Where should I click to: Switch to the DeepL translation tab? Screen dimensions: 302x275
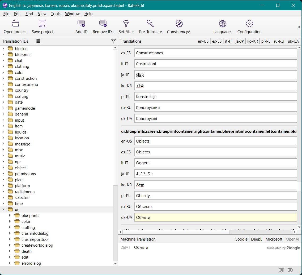pyautogui.click(x=256, y=239)
